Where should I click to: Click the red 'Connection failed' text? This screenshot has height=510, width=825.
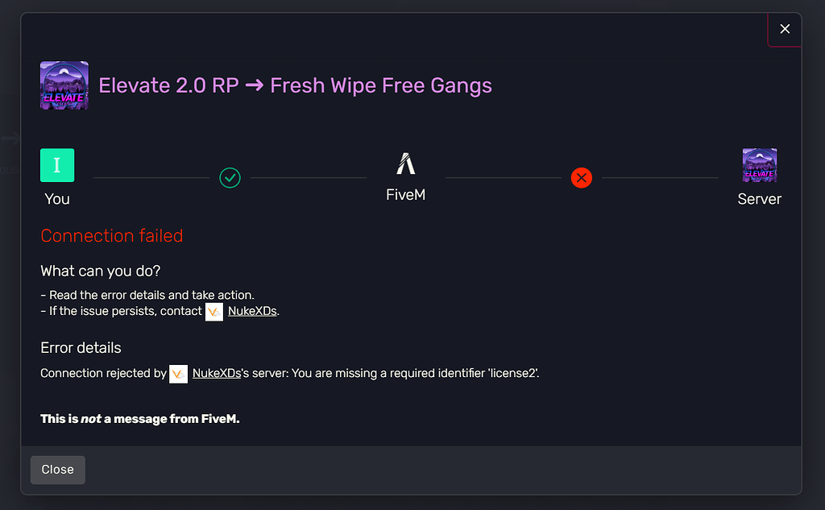[112, 236]
